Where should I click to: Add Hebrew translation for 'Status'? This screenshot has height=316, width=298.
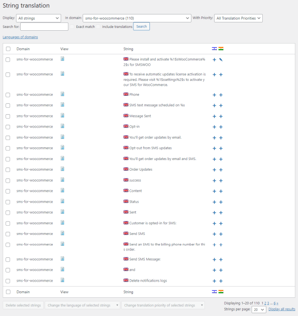point(215,202)
